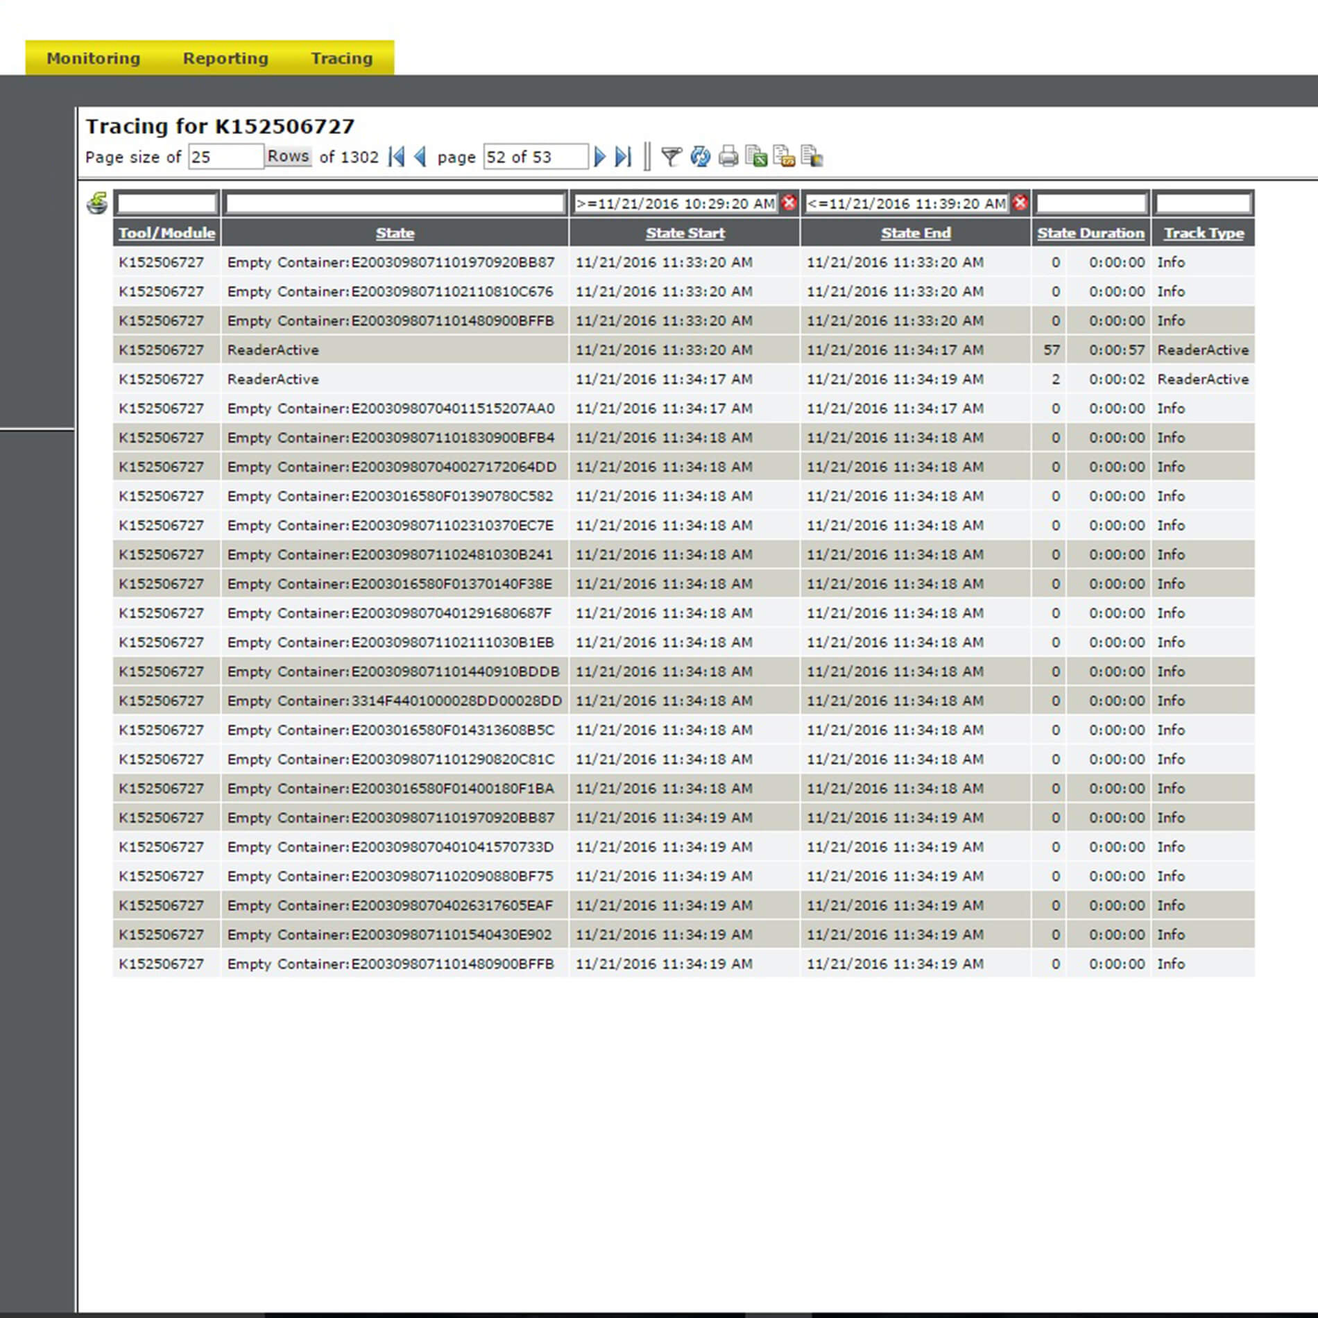Click the State column filter box
The height and width of the screenshot is (1318, 1318).
(395, 203)
